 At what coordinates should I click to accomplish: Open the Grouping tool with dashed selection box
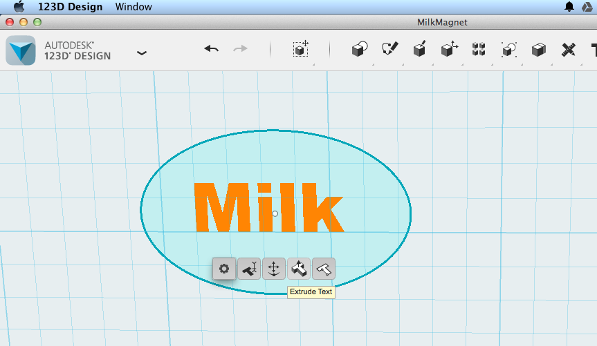(508, 50)
